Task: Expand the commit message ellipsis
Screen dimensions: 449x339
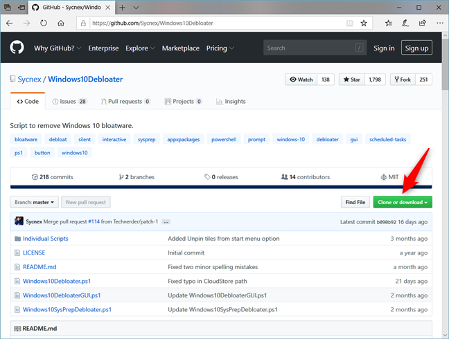Action: pos(166,222)
